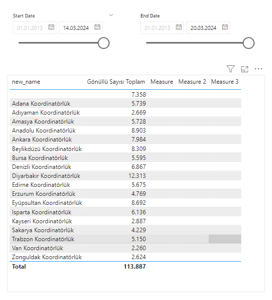Click the End Date slicer title
Image resolution: width=272 pixels, height=300 pixels.
[150, 16]
